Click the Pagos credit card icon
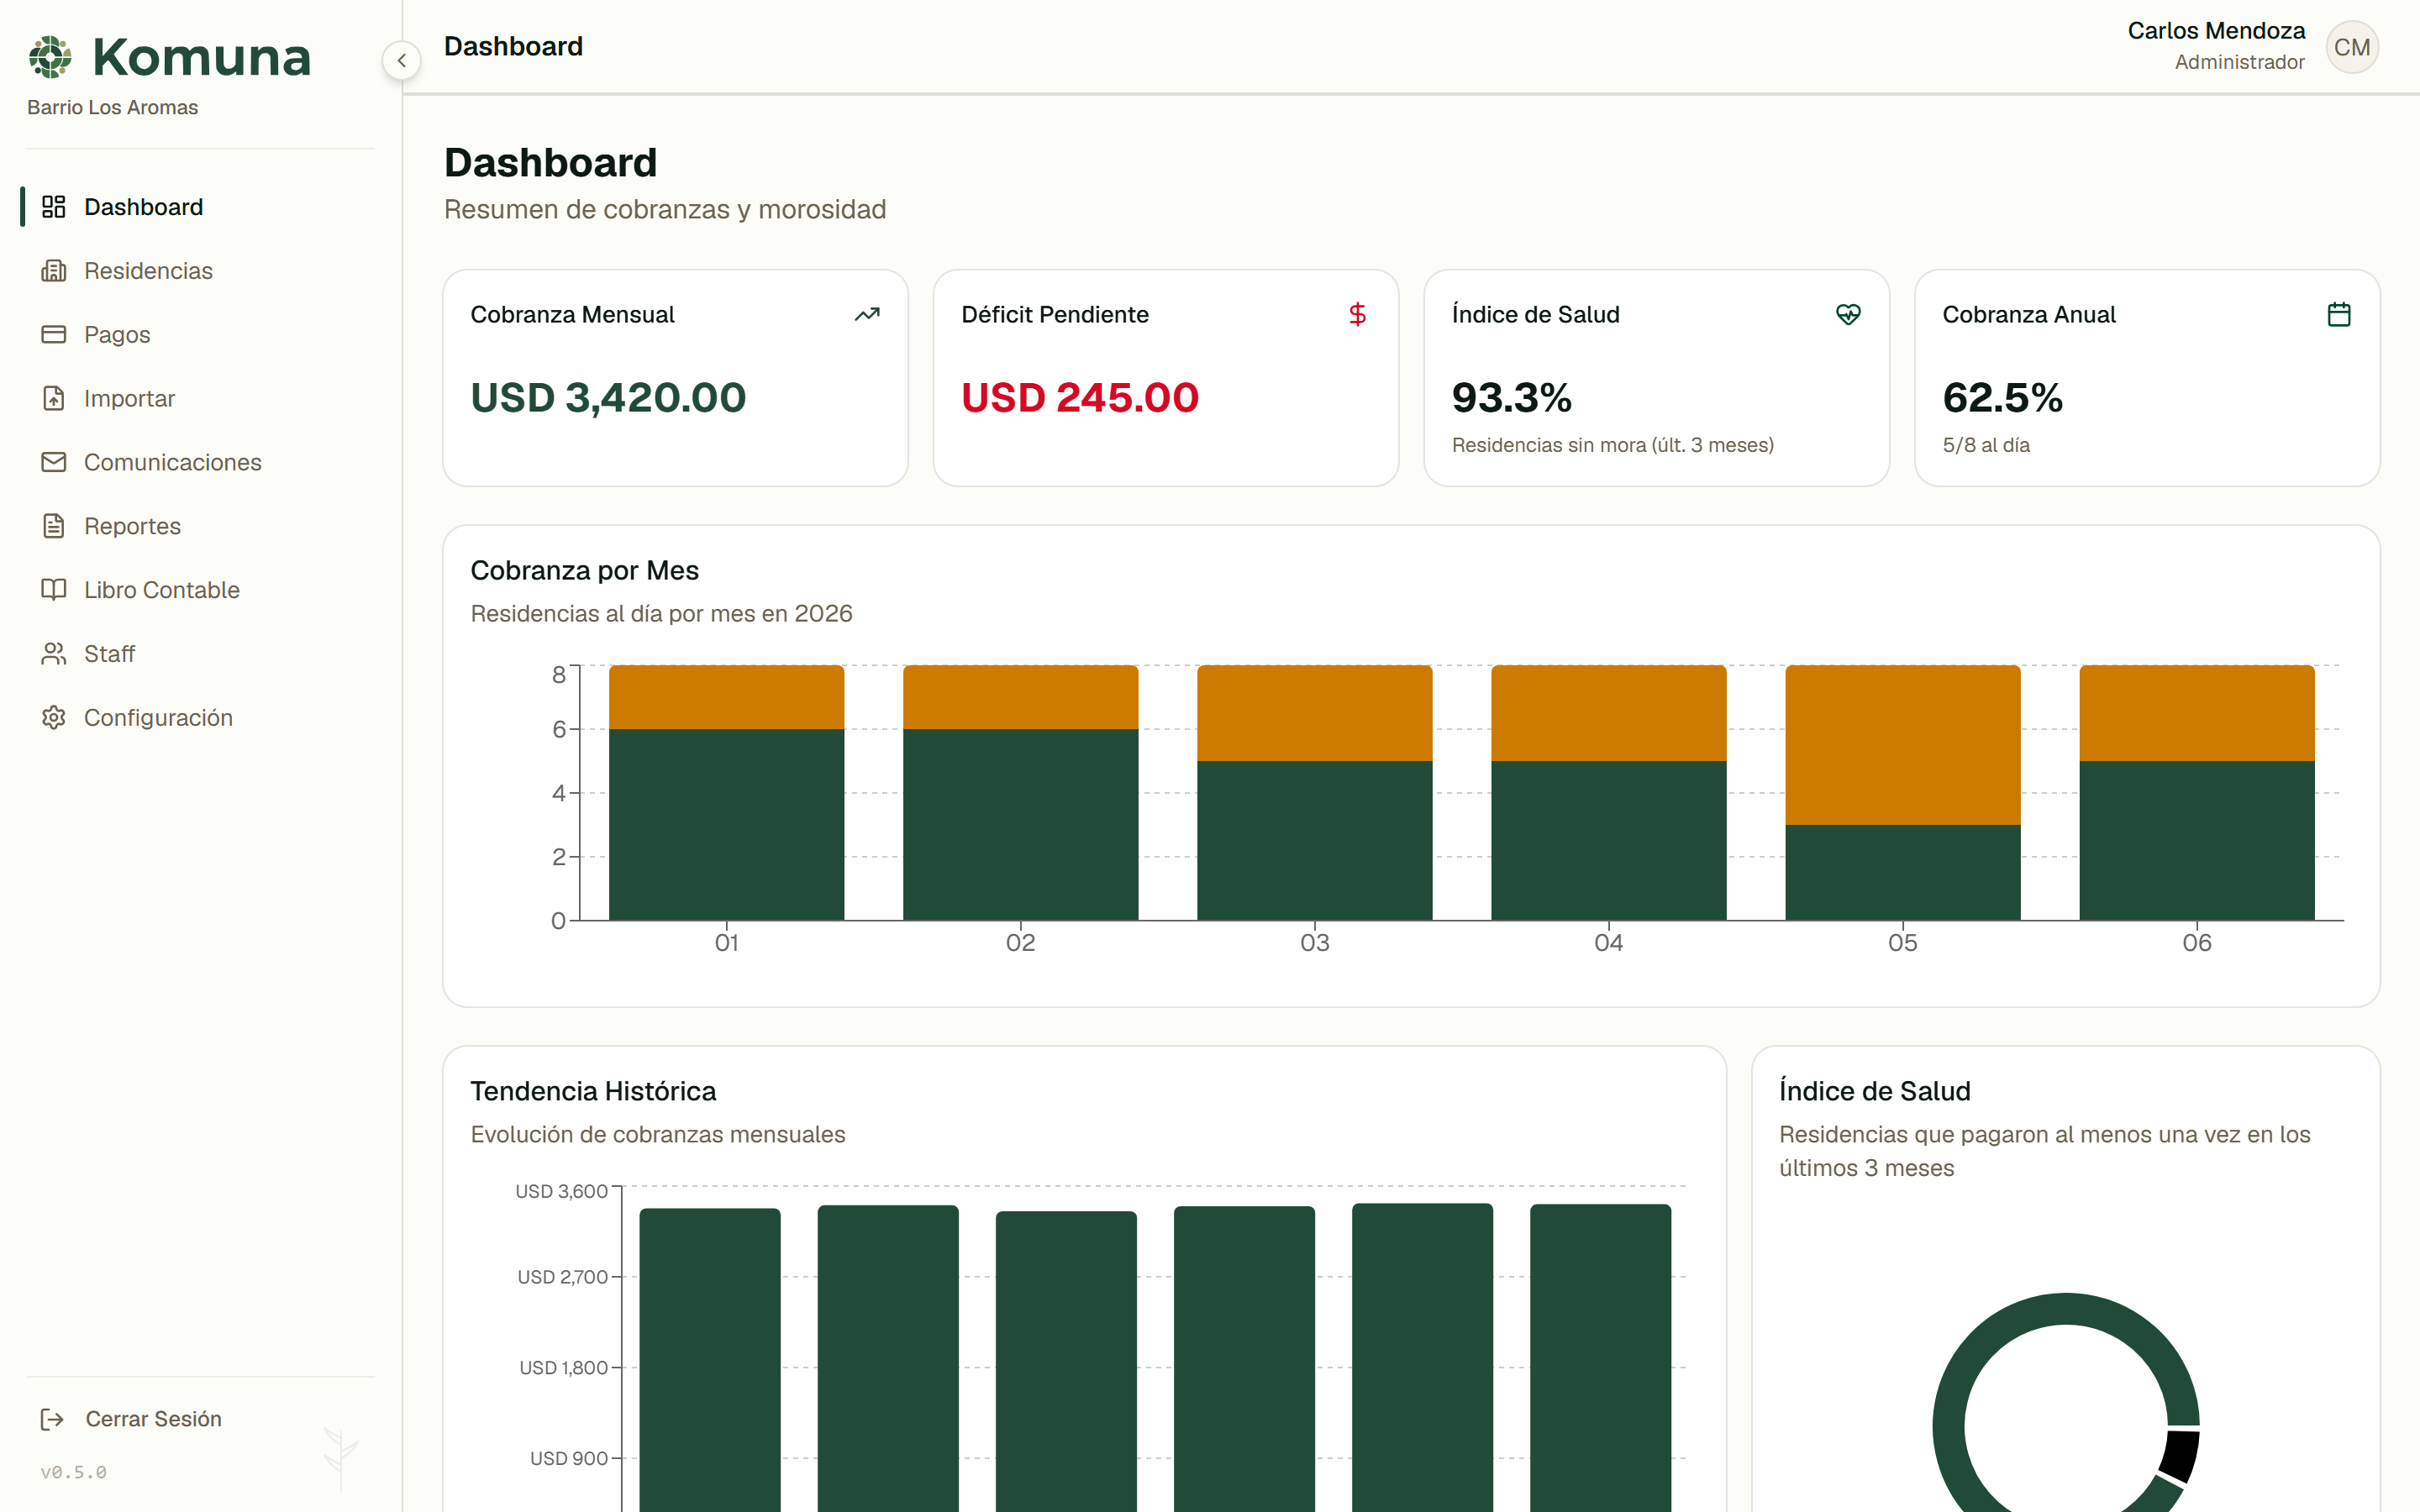 54,334
